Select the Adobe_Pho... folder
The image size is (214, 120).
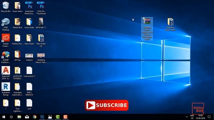tap(17, 39)
